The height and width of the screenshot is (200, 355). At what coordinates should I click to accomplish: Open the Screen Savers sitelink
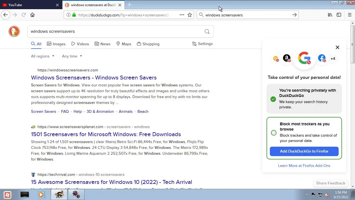click(44, 111)
